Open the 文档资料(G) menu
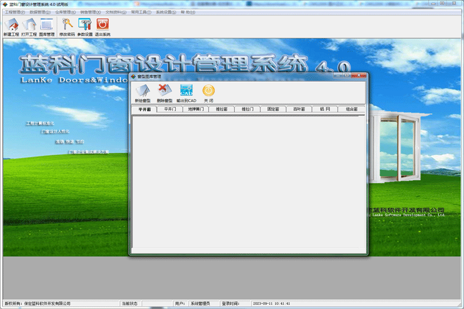The image size is (464, 309). coord(116,12)
